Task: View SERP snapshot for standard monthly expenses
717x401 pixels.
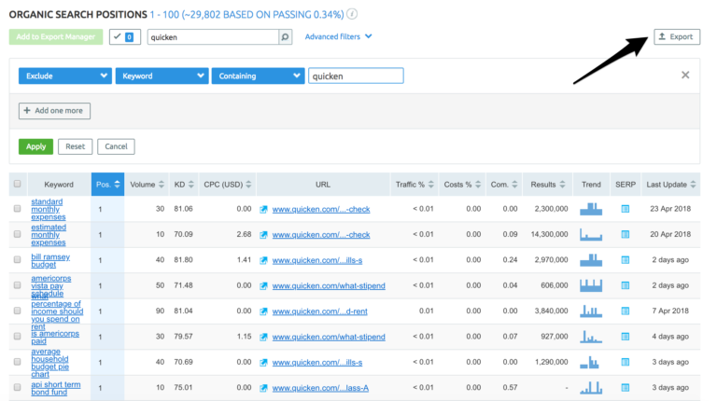Action: click(x=626, y=209)
